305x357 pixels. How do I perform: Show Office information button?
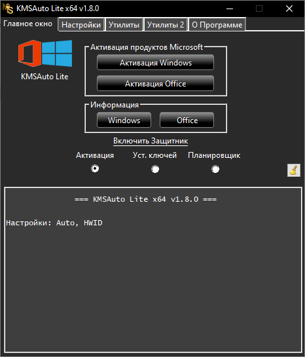(x=187, y=120)
